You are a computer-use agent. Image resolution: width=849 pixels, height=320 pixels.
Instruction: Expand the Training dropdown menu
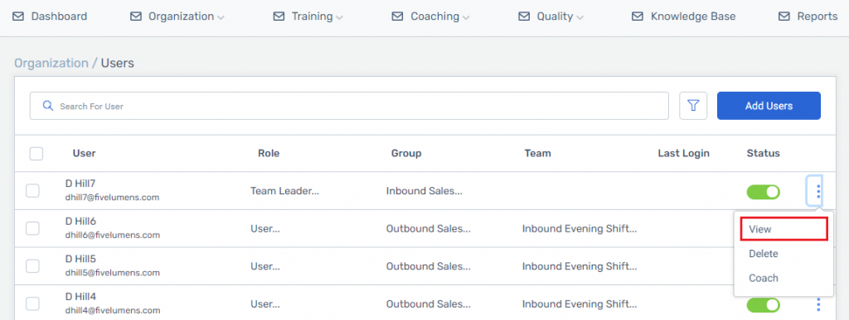coord(317,17)
